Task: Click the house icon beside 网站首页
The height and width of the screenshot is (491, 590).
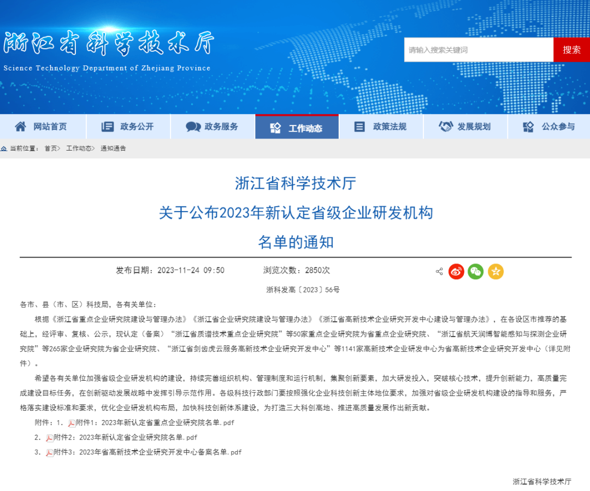Action: [20, 127]
